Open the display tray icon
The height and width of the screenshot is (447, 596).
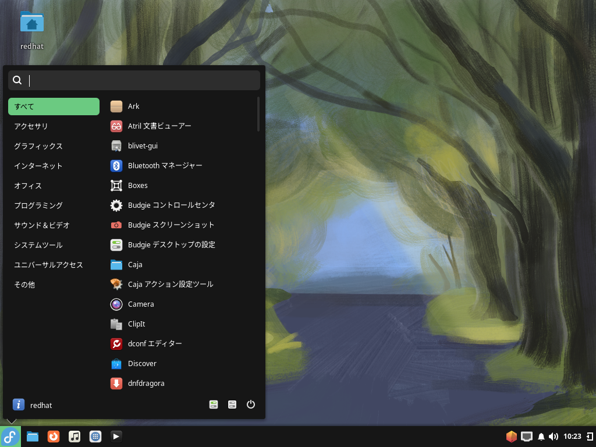click(x=526, y=437)
